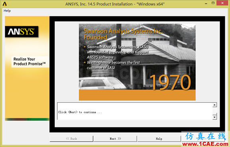Open the Help menu
The width and height of the screenshot is (230, 147).
[x=7, y=11]
